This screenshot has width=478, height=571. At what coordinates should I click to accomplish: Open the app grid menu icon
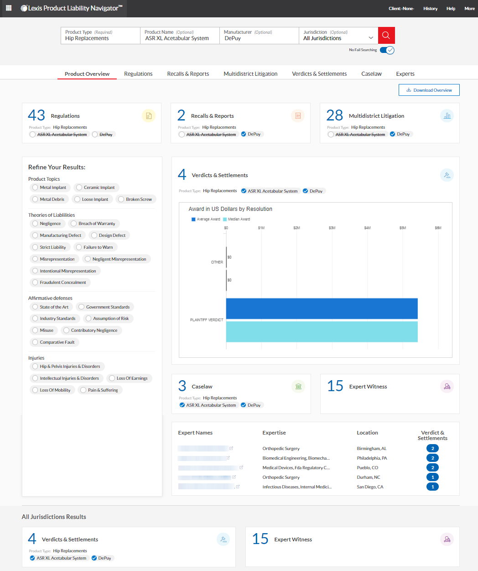click(x=9, y=8)
